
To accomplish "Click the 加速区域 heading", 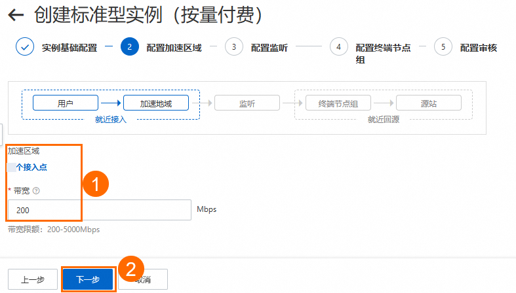I will (x=24, y=151).
